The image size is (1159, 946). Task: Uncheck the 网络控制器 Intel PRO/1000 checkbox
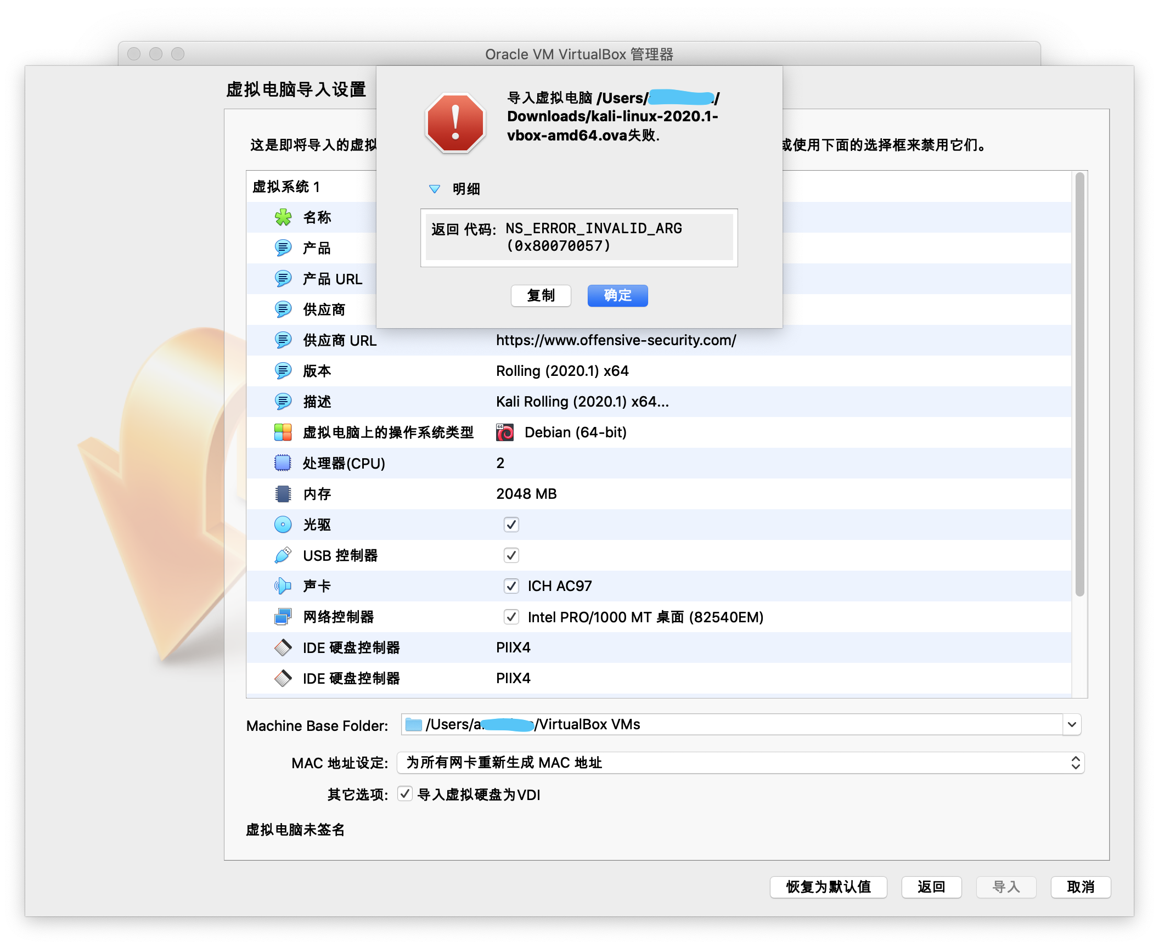click(x=511, y=617)
